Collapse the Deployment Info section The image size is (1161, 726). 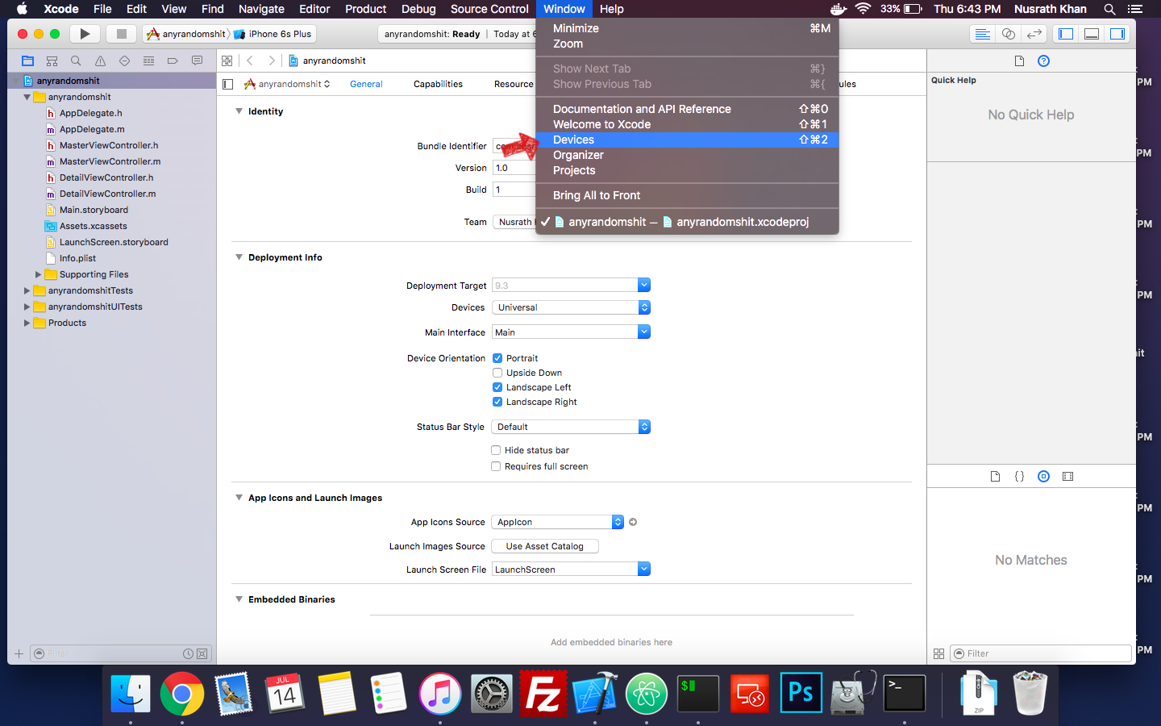click(239, 257)
